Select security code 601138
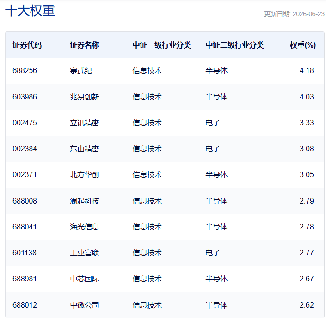This screenshot has height=322, width=326. (25, 253)
